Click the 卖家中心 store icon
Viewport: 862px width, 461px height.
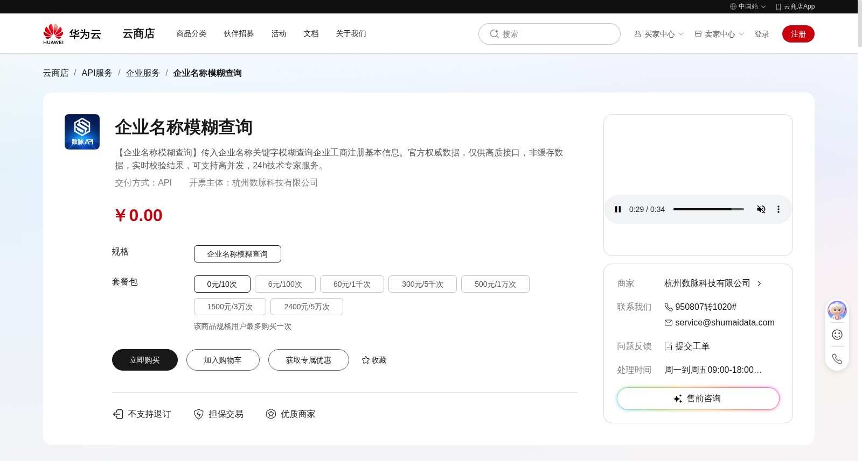click(698, 34)
